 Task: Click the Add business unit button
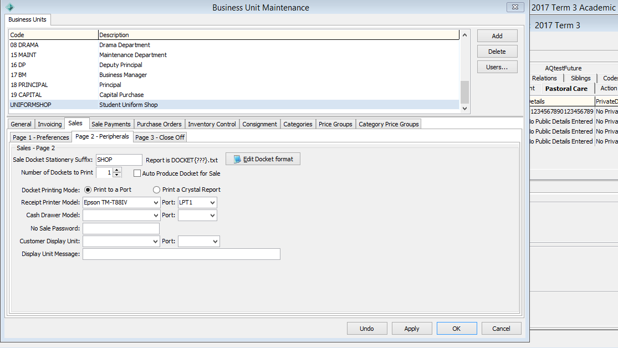pos(497,36)
